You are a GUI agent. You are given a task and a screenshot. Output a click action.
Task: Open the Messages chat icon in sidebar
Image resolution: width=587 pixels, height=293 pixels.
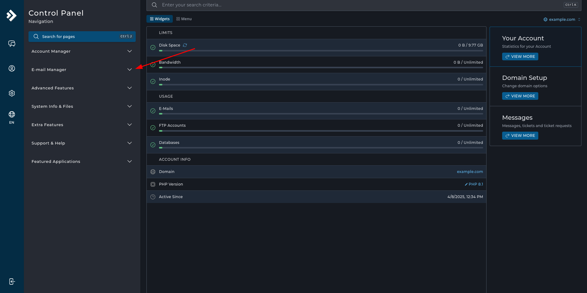[x=12, y=43]
